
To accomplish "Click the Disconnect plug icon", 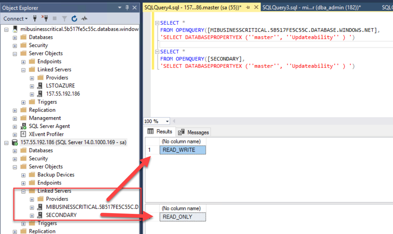I will tap(45, 18).
